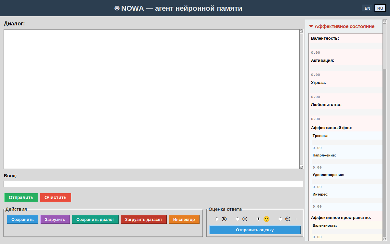The height and width of the screenshot is (244, 390).
Task: Select the slightly smiling yellow face rating
Action: click(x=263, y=219)
